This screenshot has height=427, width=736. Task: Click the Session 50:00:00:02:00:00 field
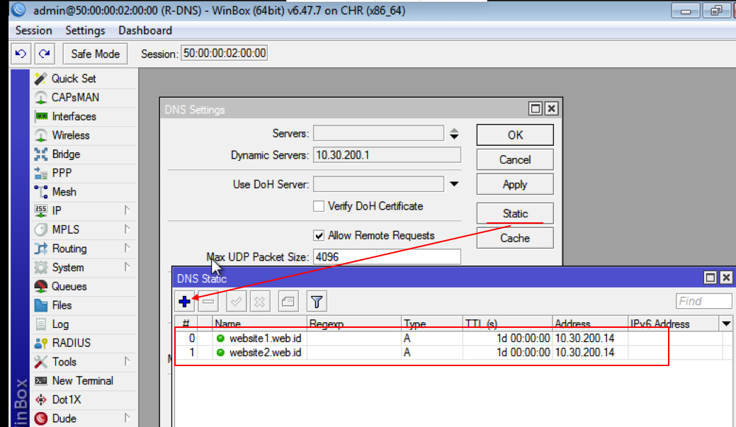pos(224,53)
